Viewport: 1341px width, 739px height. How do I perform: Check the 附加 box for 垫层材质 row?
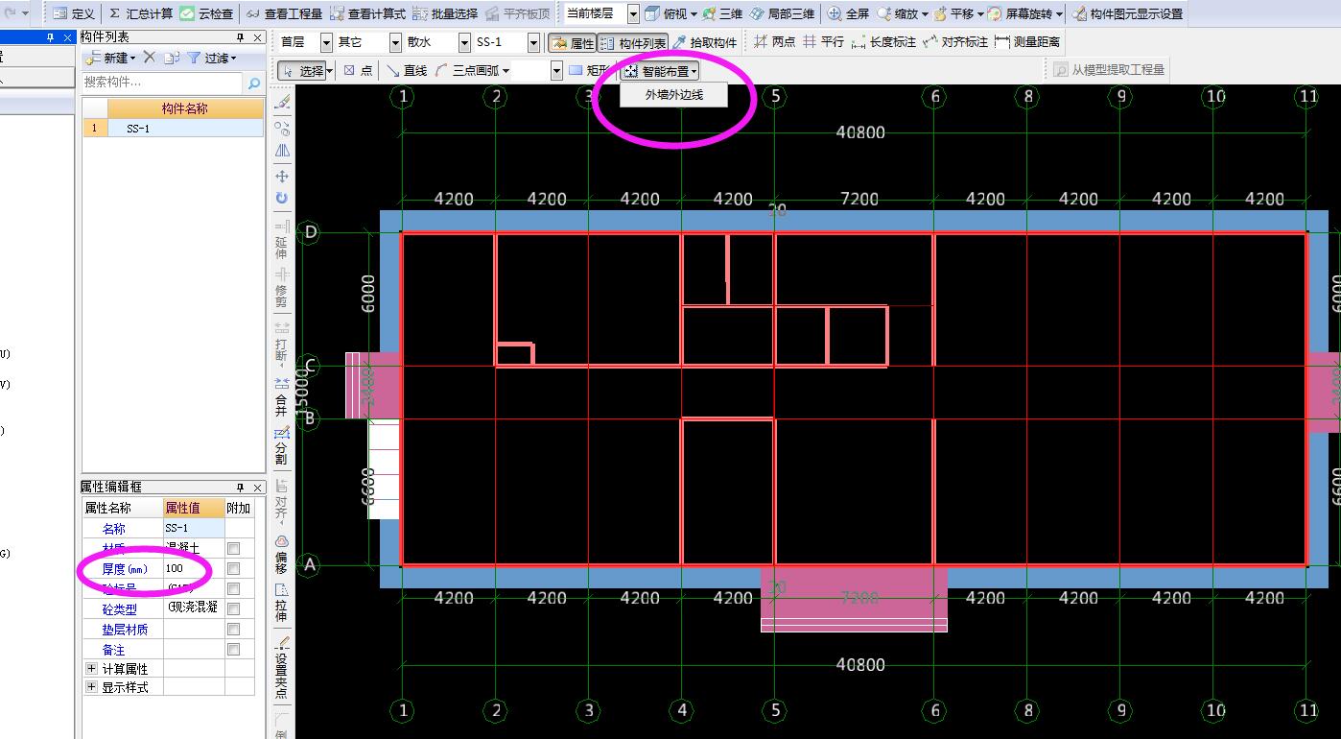[x=233, y=630]
